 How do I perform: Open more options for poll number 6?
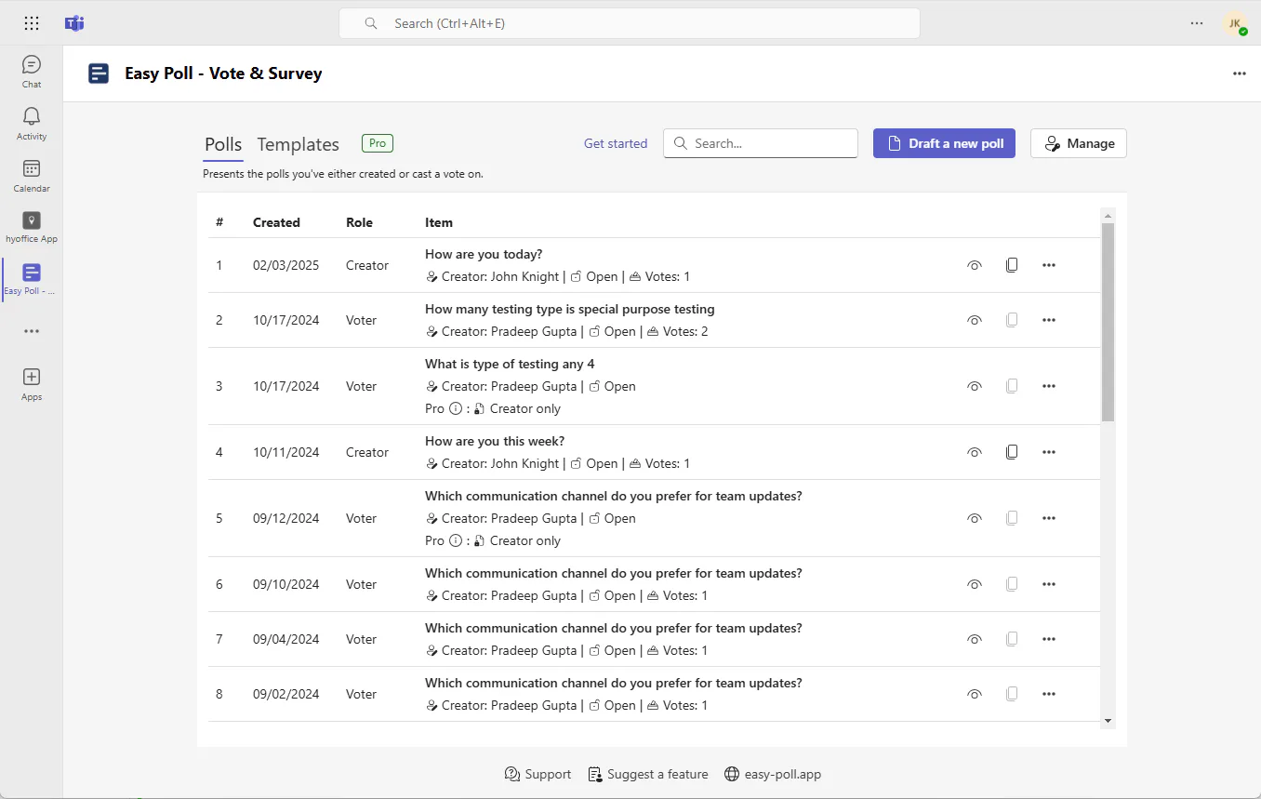pyautogui.click(x=1049, y=584)
